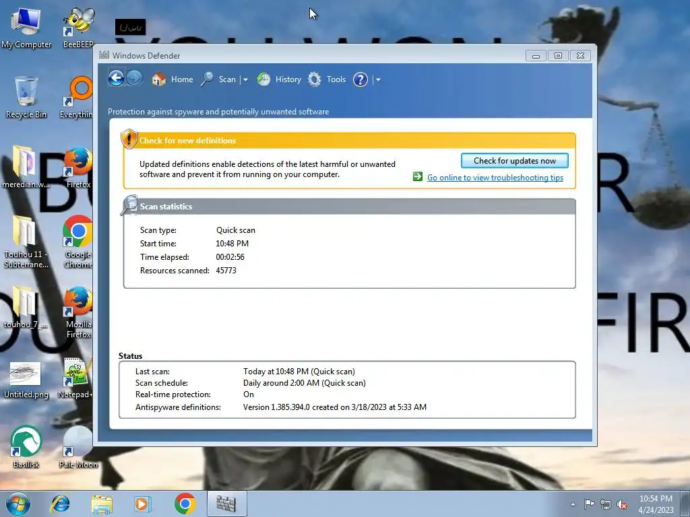
Task: Select the Untitled.png file icon
Action: (x=26, y=380)
